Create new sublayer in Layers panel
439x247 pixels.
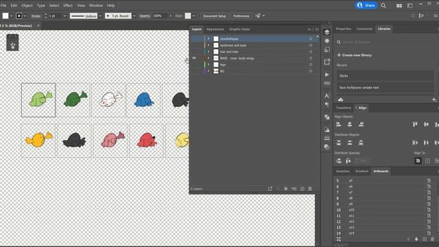pyautogui.click(x=294, y=189)
